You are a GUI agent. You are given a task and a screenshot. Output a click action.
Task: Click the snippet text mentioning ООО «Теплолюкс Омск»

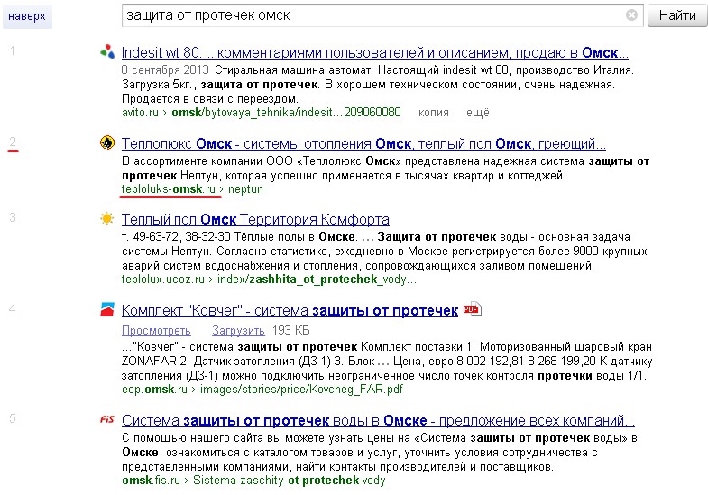[386, 169]
